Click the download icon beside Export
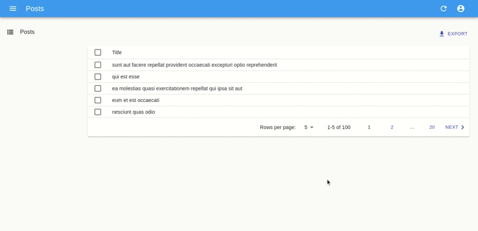Image resolution: width=478 pixels, height=231 pixels. (x=442, y=34)
